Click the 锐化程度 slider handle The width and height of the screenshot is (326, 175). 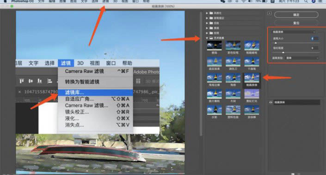coord(283,52)
